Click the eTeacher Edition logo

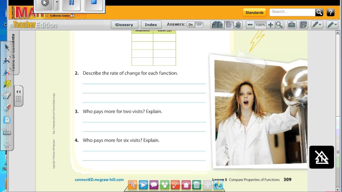[33, 25]
